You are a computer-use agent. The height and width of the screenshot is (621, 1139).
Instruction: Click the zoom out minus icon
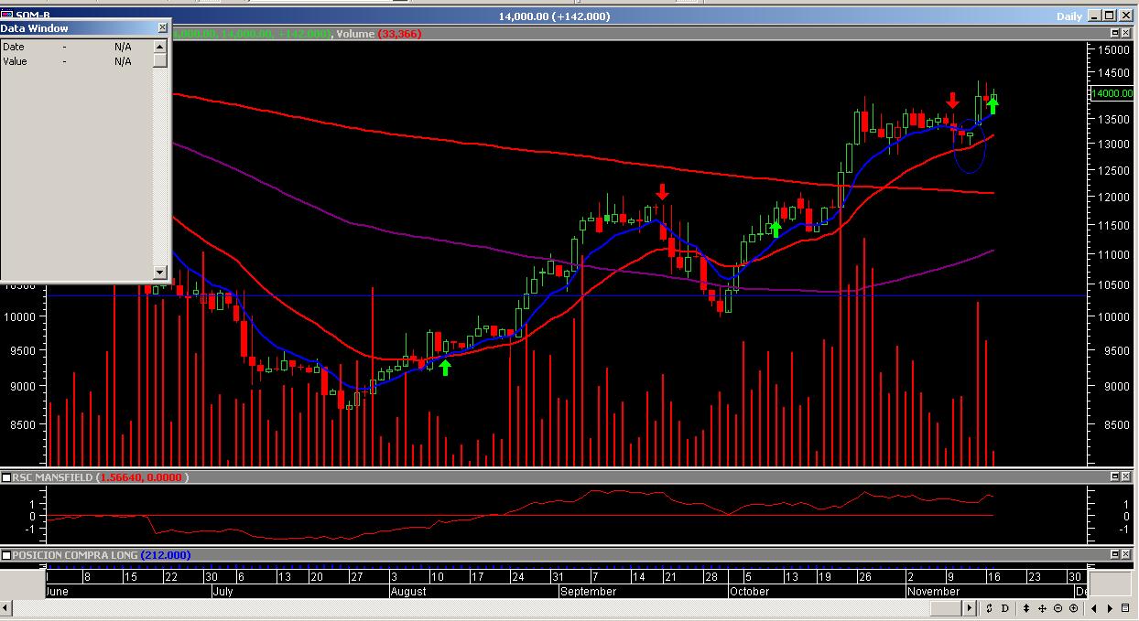tap(1058, 608)
